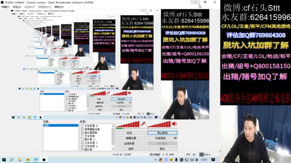Click 插件 plugins button
This screenshot has width=291, height=163.
click(x=131, y=149)
